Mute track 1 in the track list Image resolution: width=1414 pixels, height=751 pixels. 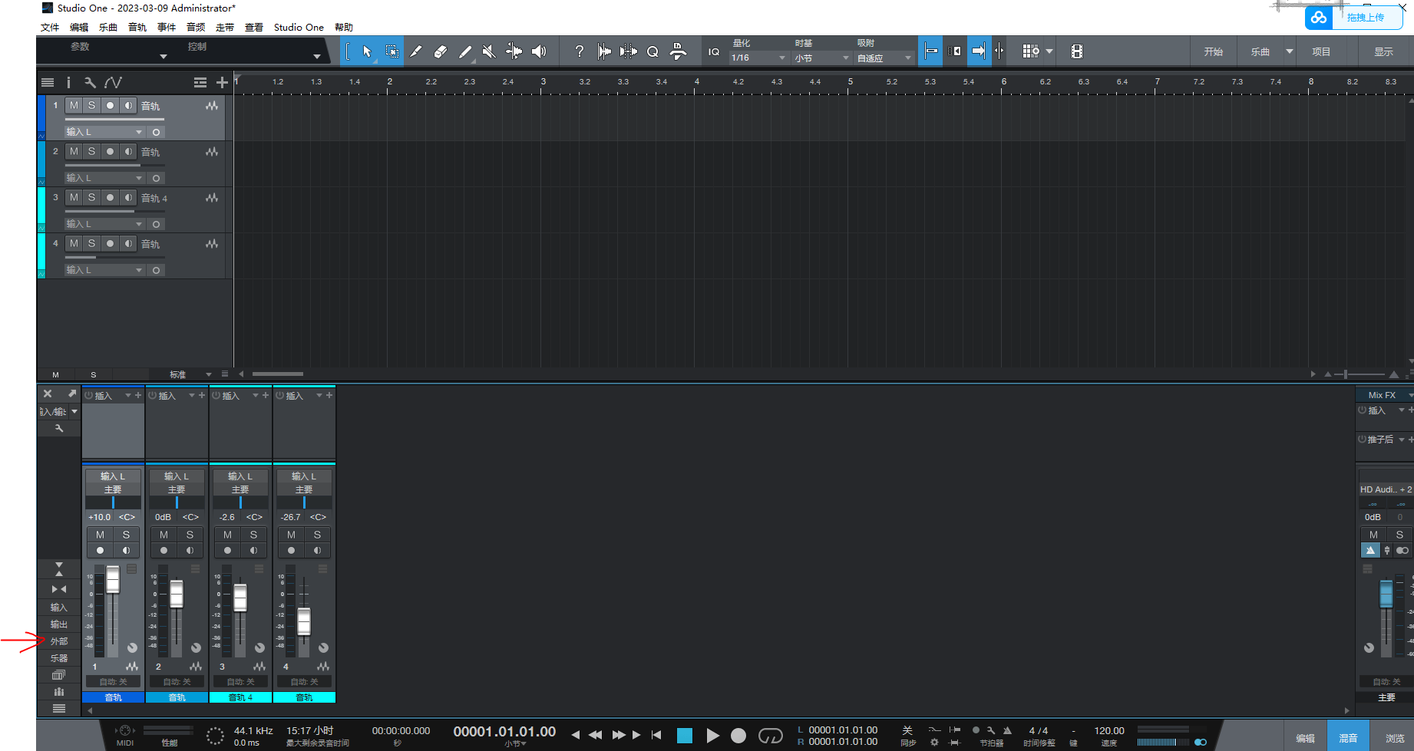[x=74, y=106]
